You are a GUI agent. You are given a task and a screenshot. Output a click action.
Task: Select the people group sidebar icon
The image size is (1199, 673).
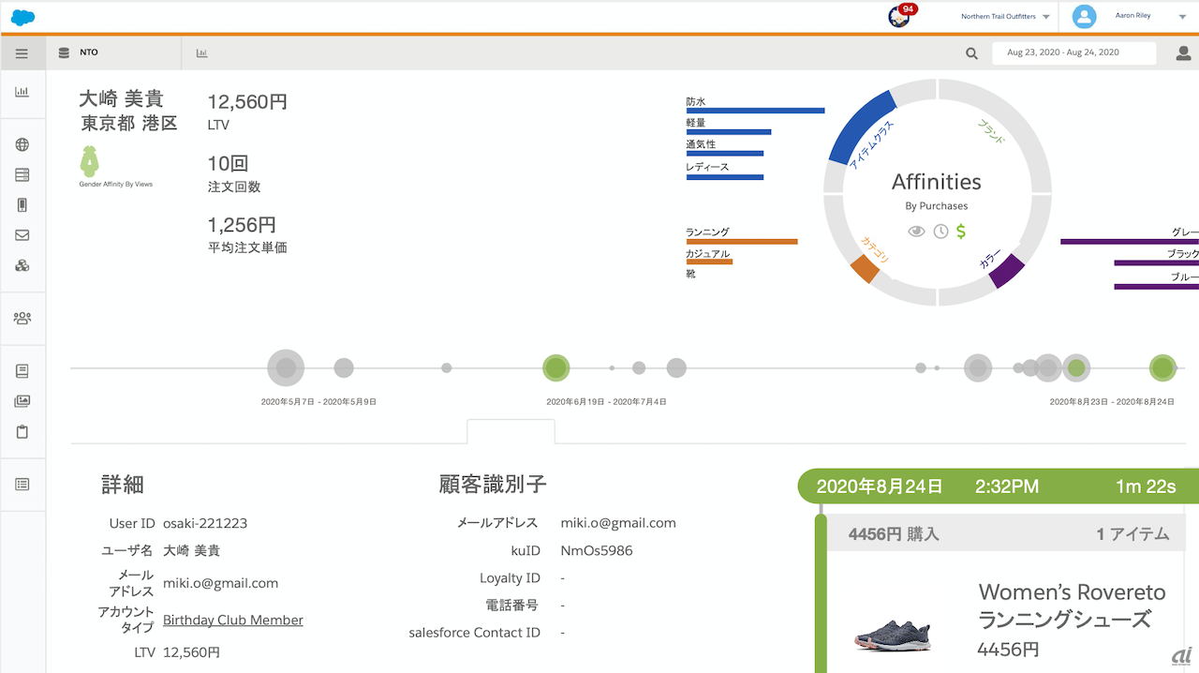tap(22, 318)
